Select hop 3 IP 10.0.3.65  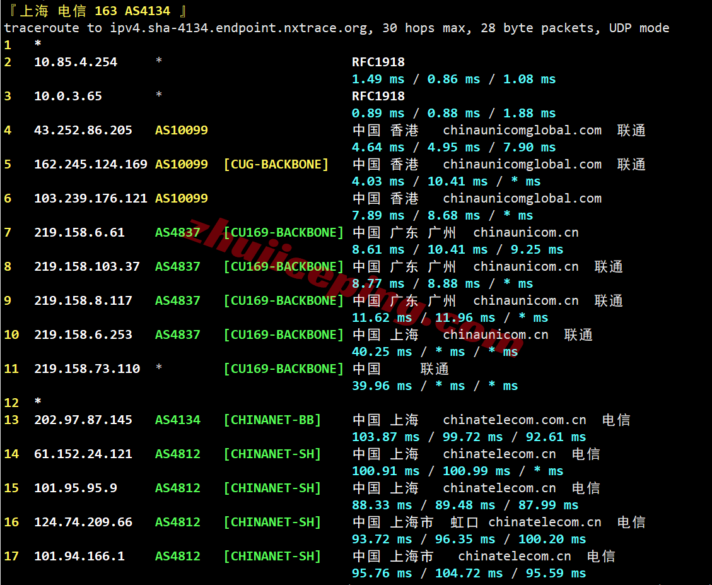68,97
